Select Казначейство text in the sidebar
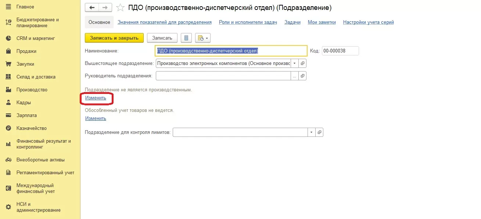Image resolution: width=481 pixels, height=219 pixels. (32, 128)
